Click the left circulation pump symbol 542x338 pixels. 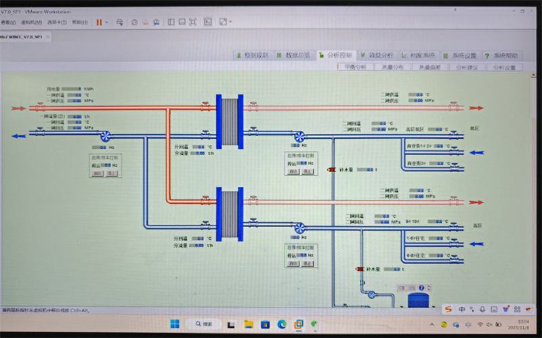click(x=106, y=136)
